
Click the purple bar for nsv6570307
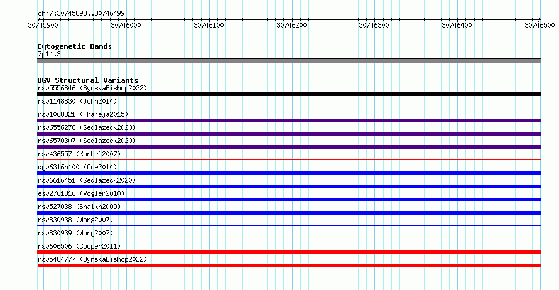289,147
